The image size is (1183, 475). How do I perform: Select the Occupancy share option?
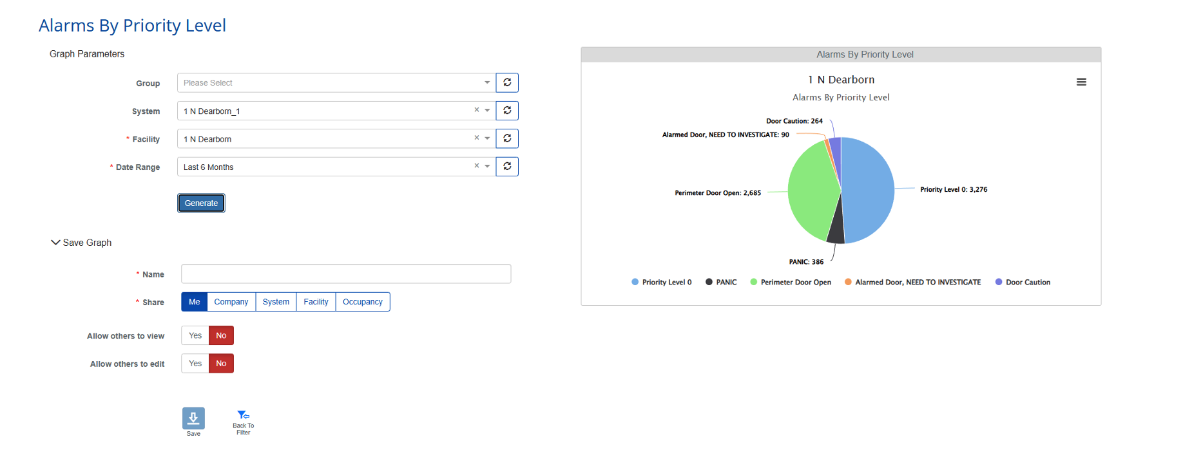(x=362, y=302)
